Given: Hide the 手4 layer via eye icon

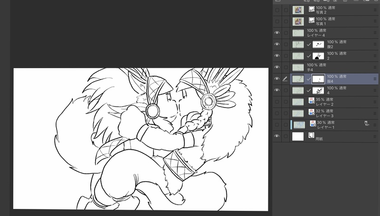Looking at the screenshot, I should (277, 67).
